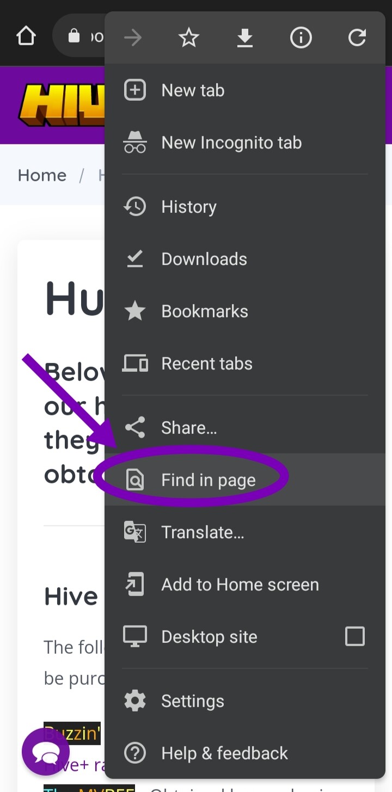392x792 pixels.
Task: Choose Translate… option
Action: 245,532
